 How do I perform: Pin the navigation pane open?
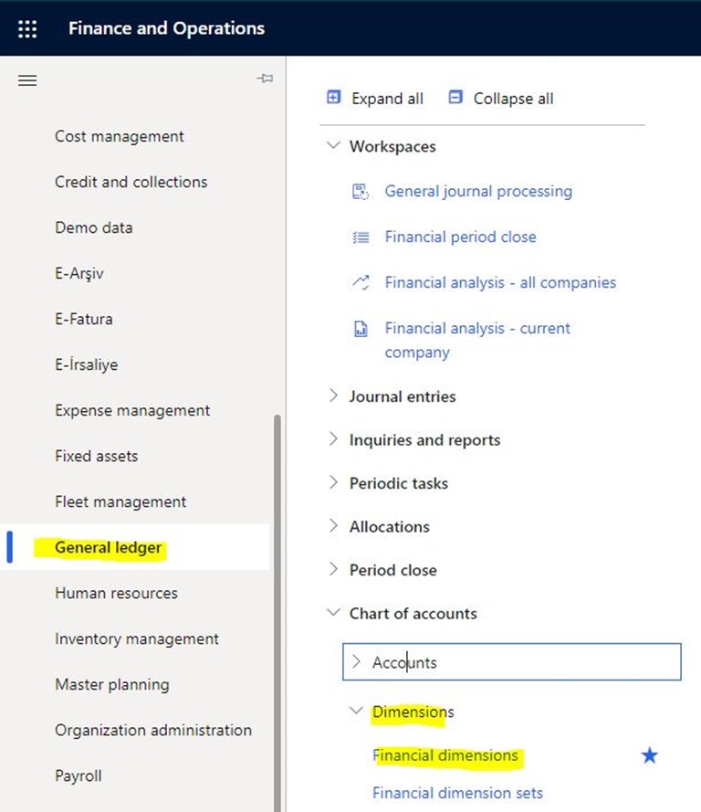click(265, 79)
